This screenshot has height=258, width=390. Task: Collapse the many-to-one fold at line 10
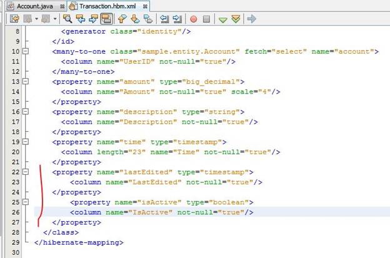pyautogui.click(x=26, y=51)
